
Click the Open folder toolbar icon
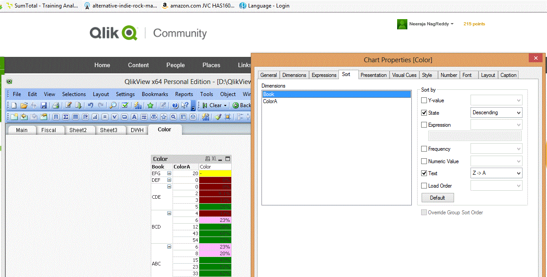[x=24, y=105]
